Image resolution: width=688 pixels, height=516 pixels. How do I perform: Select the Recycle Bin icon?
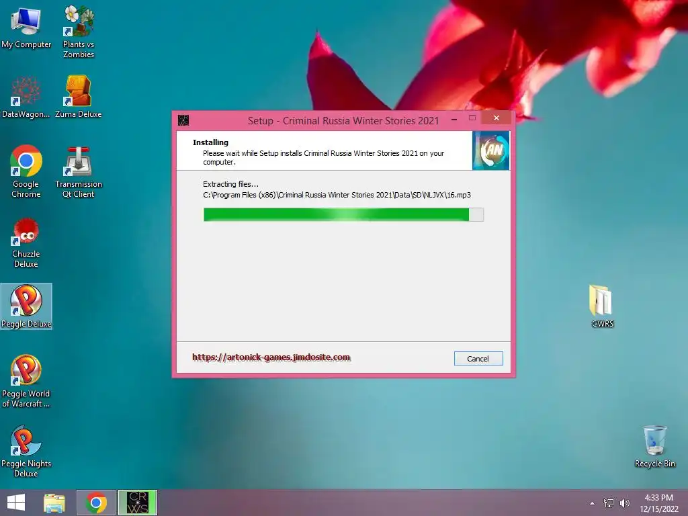tap(654, 447)
